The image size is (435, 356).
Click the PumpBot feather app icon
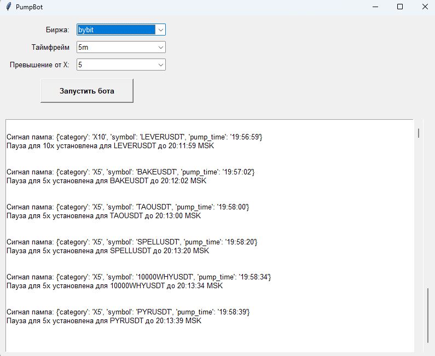(x=9, y=7)
